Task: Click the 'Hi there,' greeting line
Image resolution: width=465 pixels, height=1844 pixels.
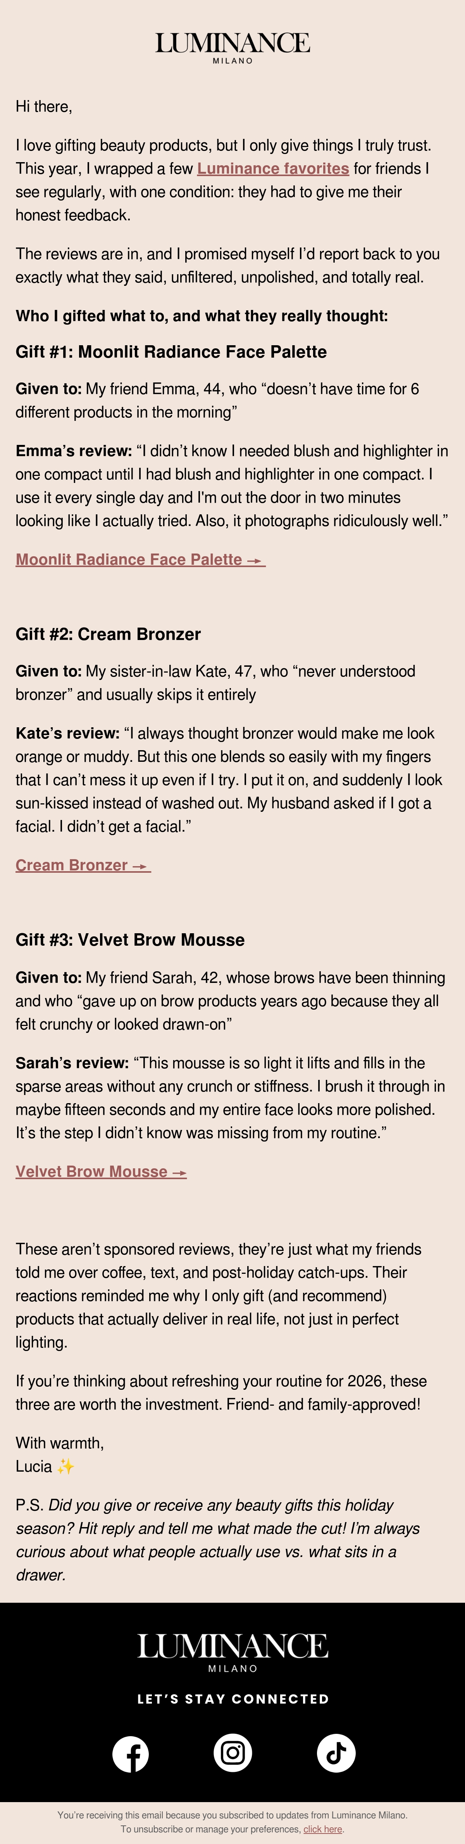Action: point(44,107)
